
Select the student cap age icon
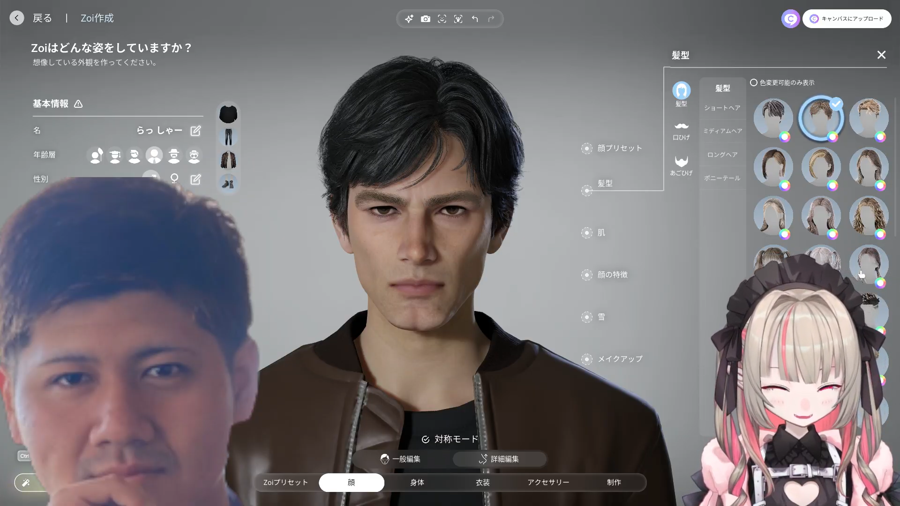point(115,155)
